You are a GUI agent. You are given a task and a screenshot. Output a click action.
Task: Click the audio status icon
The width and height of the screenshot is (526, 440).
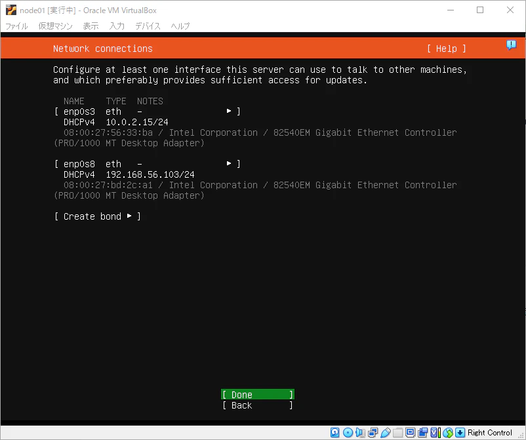coord(360,432)
